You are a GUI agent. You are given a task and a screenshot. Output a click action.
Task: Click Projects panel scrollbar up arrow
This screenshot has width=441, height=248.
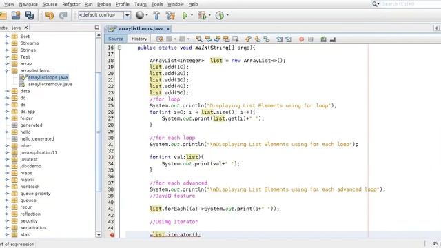coord(99,35)
